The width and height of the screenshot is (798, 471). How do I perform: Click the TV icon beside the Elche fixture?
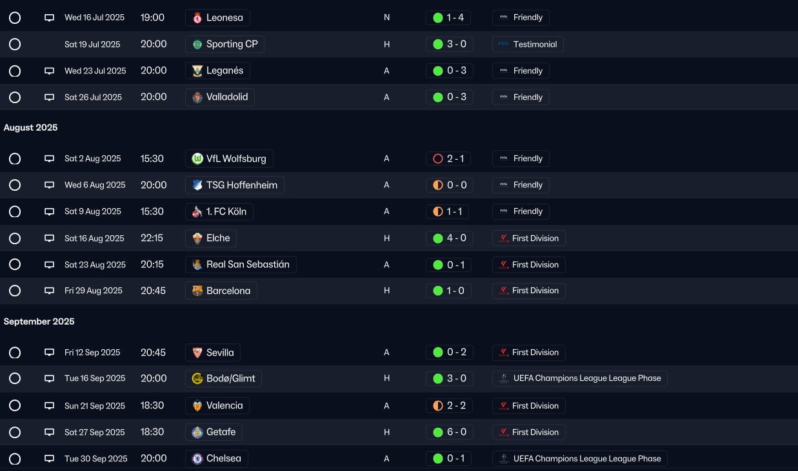pos(49,238)
